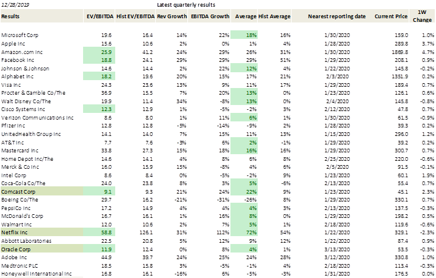Click Home Depot reporting date 2/25/2020
Image resolution: width=436 pixels, height=278 pixels.
(x=337, y=159)
